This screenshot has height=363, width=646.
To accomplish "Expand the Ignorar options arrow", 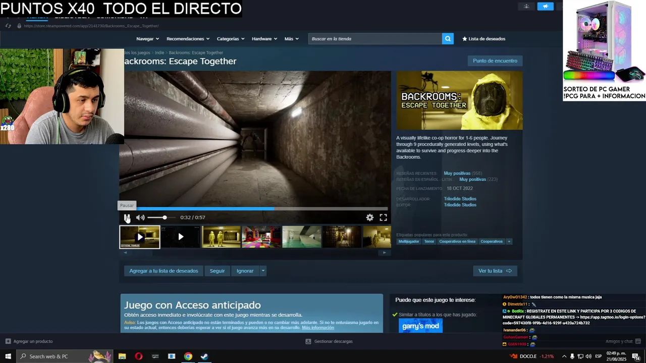I will [263, 271].
